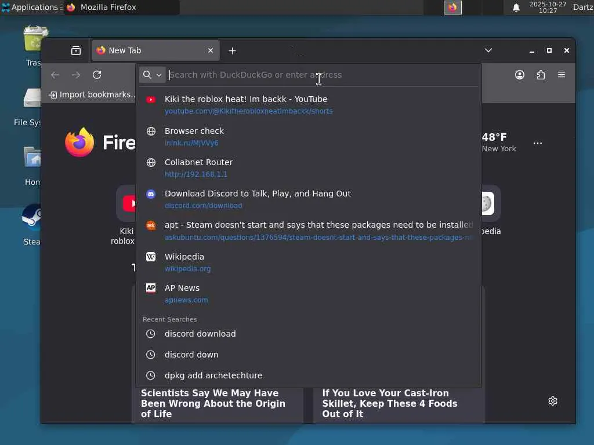Open Download Discord suggestion
The image size is (594, 445).
(x=309, y=199)
